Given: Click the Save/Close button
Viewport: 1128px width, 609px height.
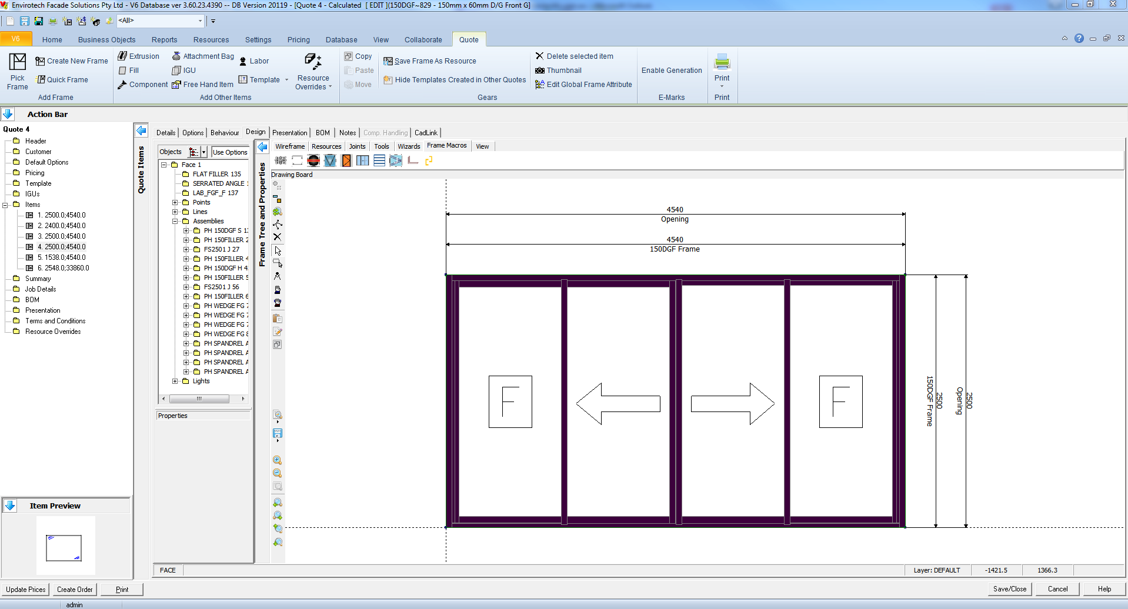Looking at the screenshot, I should pos(1009,589).
